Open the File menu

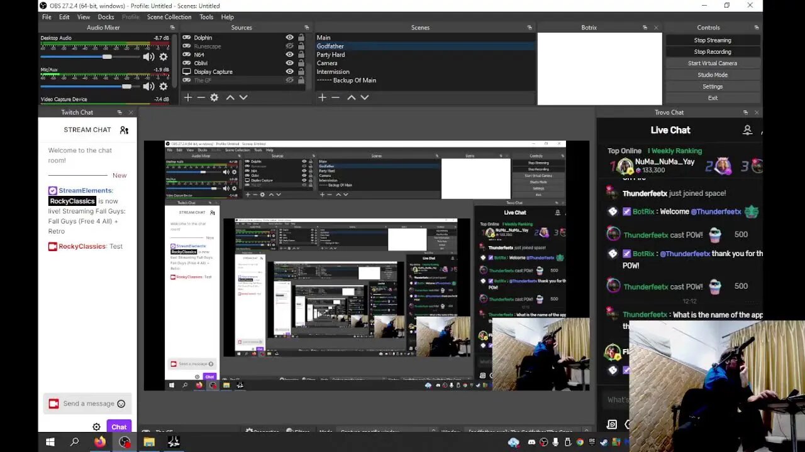47,17
